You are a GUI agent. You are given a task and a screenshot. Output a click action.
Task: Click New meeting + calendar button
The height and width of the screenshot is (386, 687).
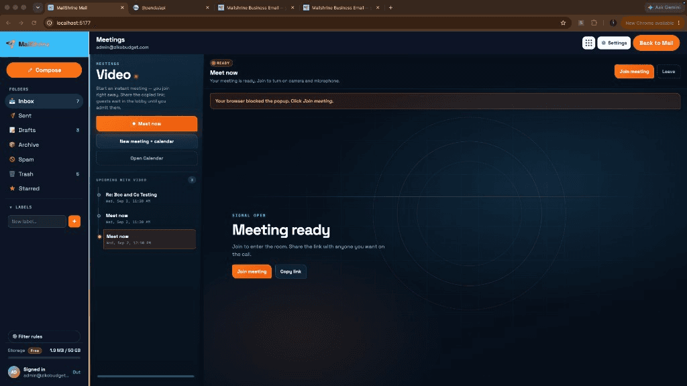[x=146, y=141]
